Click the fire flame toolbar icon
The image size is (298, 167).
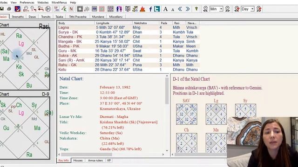[x=142, y=9]
